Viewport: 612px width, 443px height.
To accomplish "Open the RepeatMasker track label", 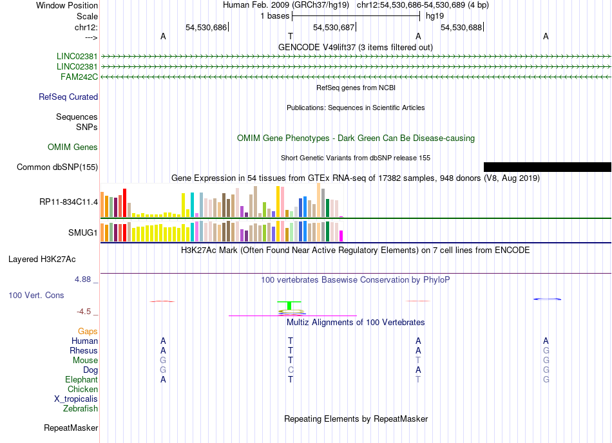I will click(x=71, y=428).
